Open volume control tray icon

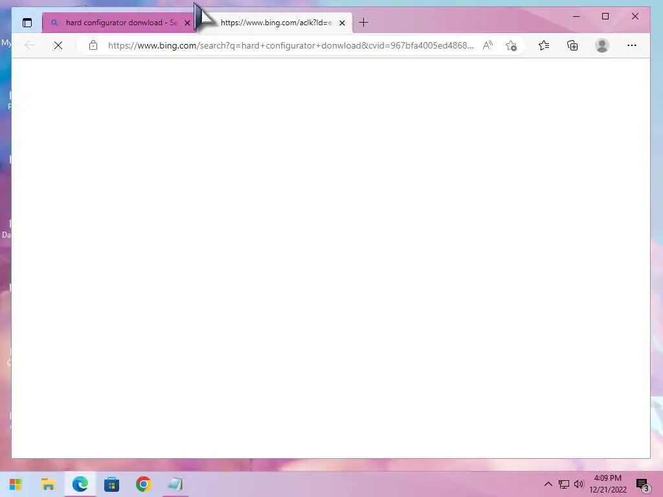click(x=579, y=484)
